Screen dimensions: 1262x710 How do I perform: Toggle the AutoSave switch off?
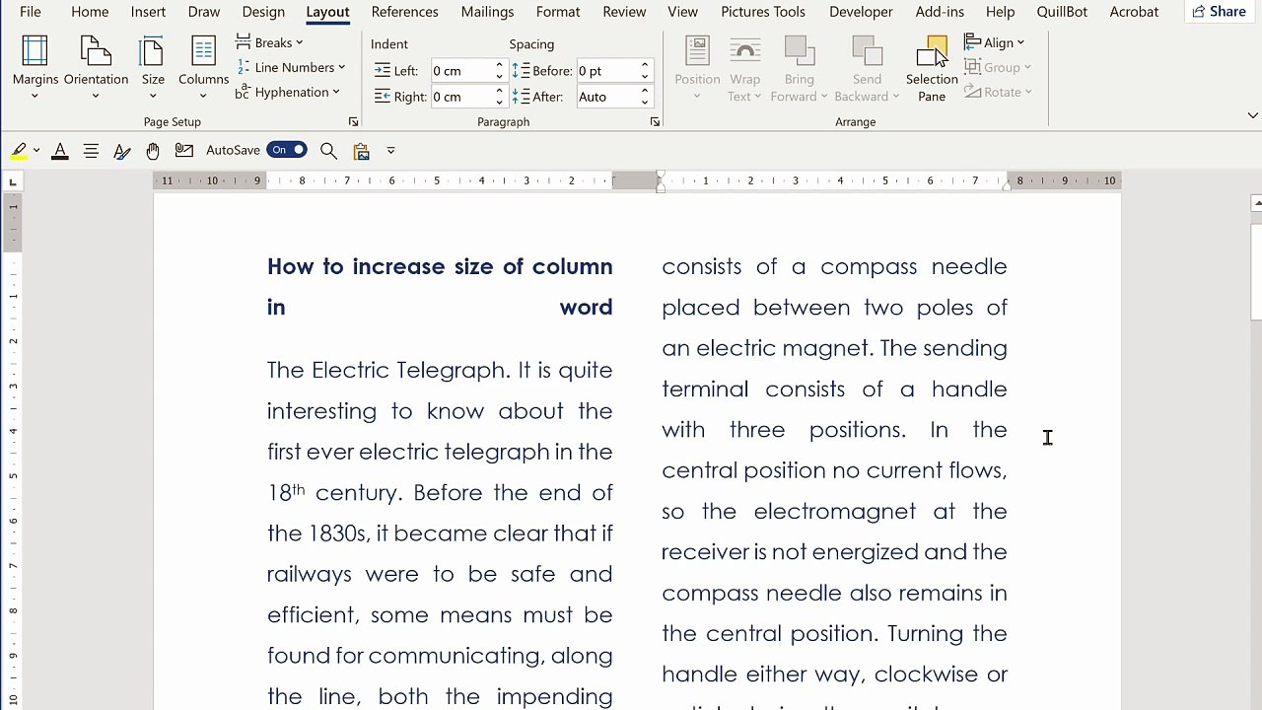286,150
